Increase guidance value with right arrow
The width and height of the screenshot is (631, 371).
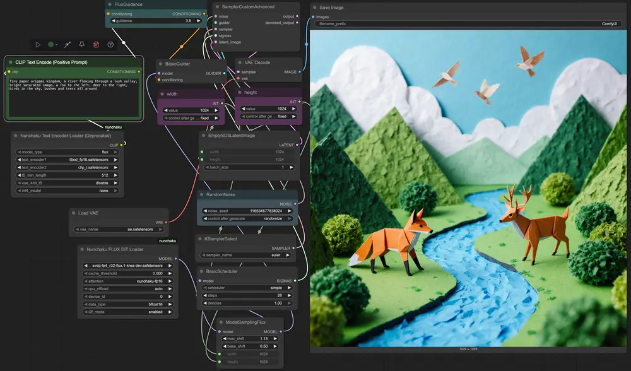point(199,21)
